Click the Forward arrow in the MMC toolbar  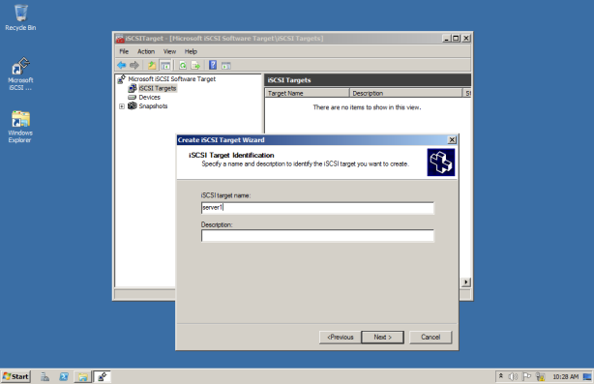[134, 65]
